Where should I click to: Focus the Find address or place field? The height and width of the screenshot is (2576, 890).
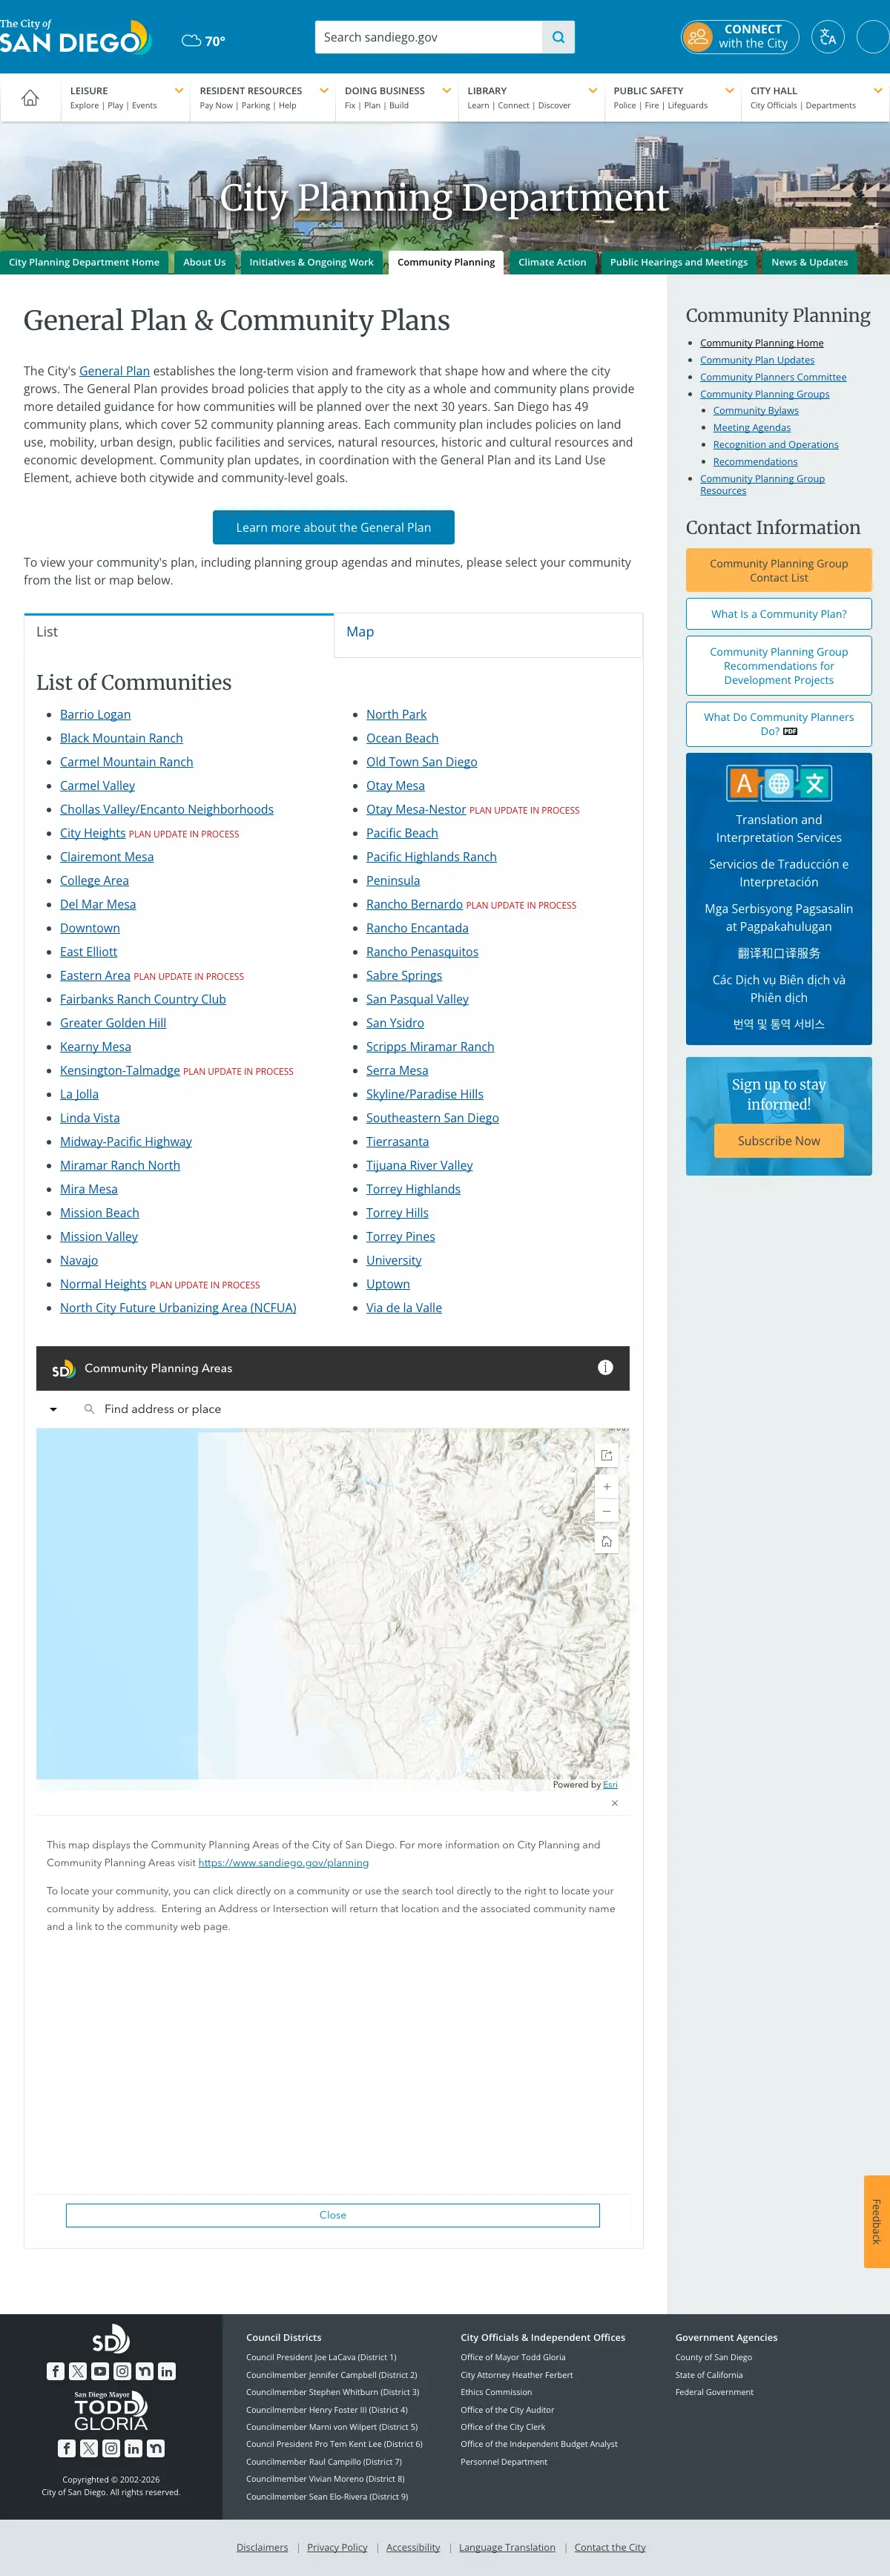[x=350, y=1409]
